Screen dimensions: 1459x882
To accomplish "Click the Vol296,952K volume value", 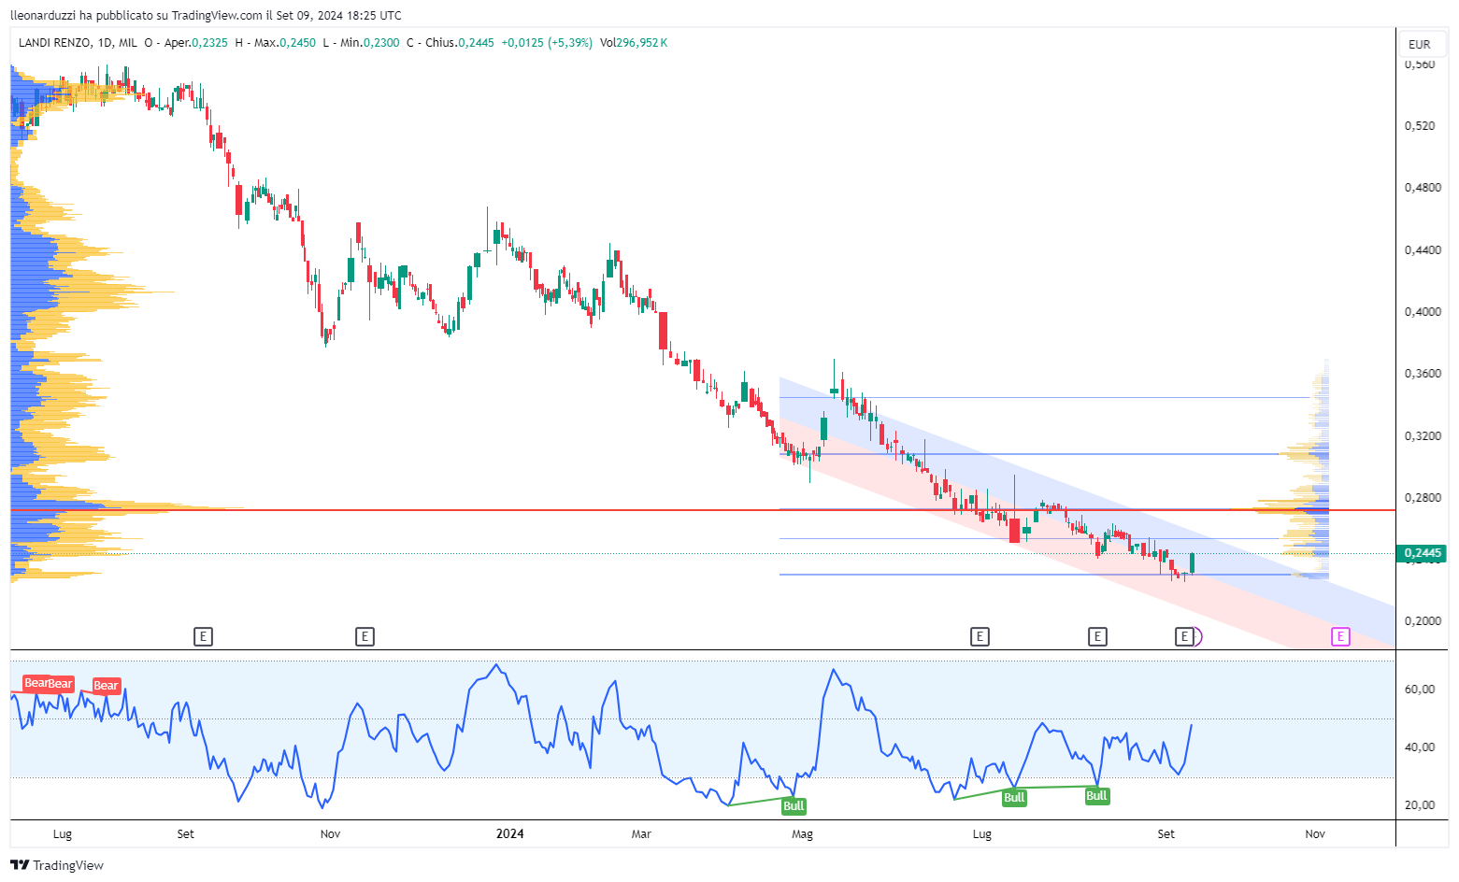I will tap(634, 43).
